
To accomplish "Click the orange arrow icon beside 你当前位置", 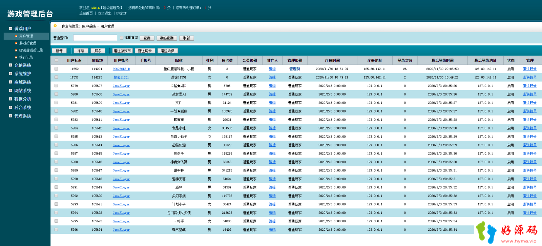I will pyautogui.click(x=55, y=26).
